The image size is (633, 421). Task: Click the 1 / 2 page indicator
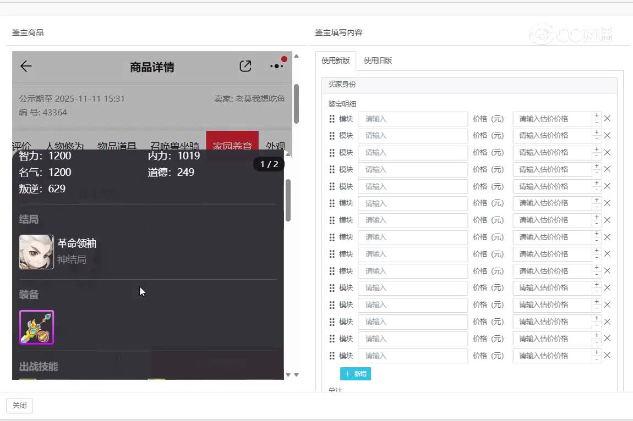(x=269, y=164)
